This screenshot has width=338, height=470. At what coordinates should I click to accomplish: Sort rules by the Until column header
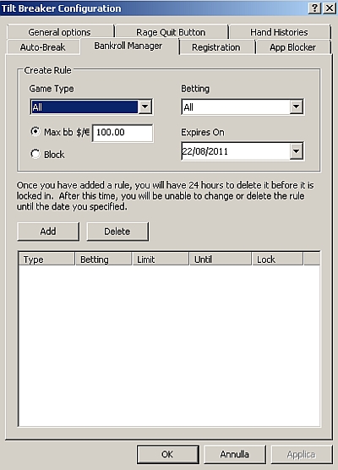[221, 259]
